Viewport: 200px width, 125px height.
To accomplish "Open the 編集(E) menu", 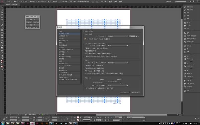I will [16, 2].
